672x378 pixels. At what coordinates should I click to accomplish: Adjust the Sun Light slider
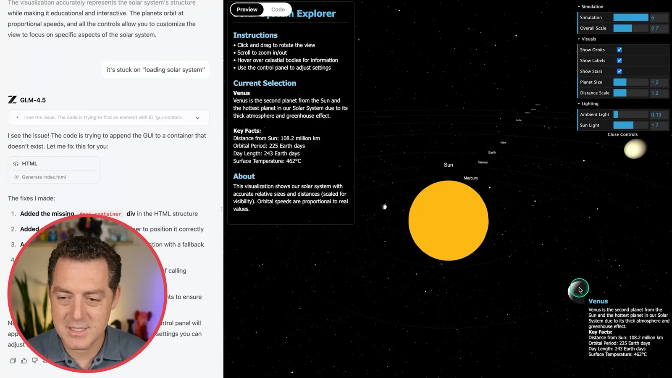[631, 125]
